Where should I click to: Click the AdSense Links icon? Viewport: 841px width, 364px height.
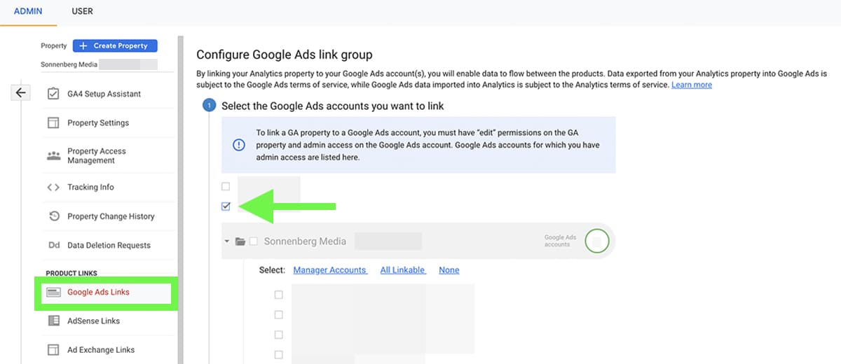(53, 321)
